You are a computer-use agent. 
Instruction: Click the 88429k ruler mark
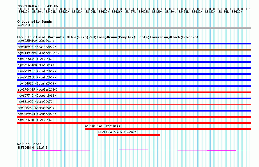pyautogui.click(x=157, y=12)
